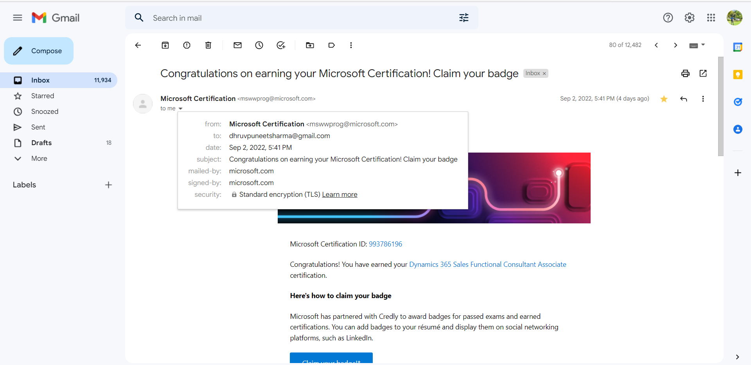Screen dimensions: 751x365
Task: Compose a new email
Action: tap(39, 51)
